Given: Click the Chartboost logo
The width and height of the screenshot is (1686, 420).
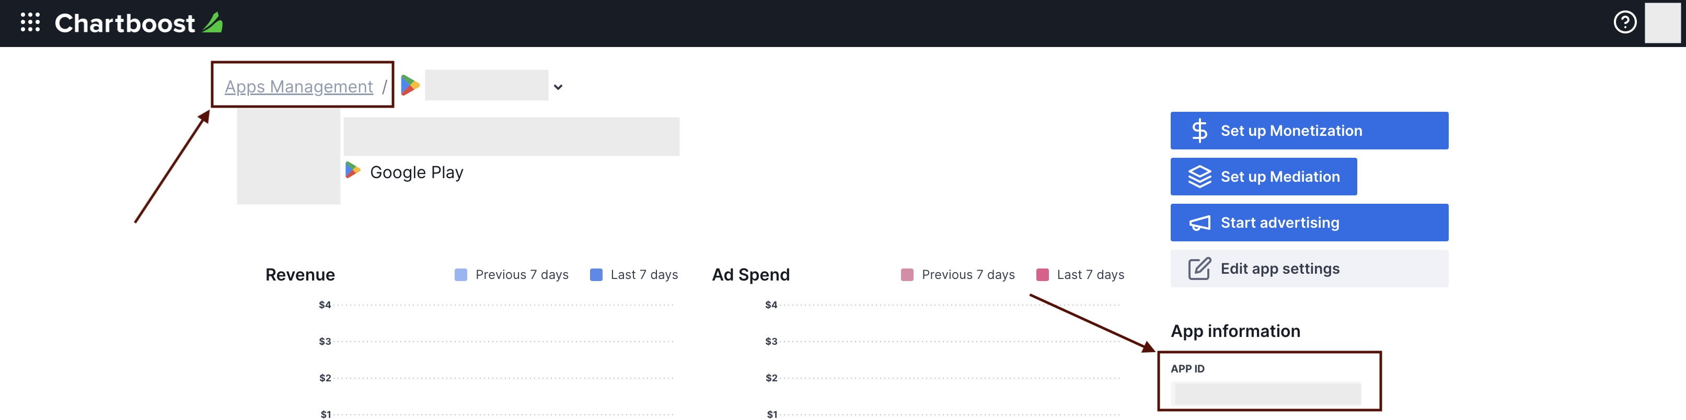Looking at the screenshot, I should (138, 24).
